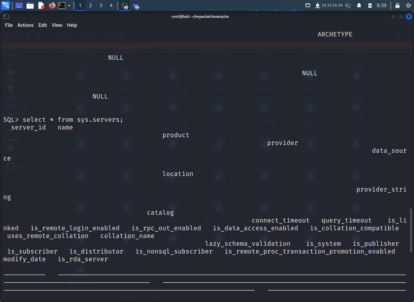
Task: Open the terminal Edit menu
Action: click(43, 25)
